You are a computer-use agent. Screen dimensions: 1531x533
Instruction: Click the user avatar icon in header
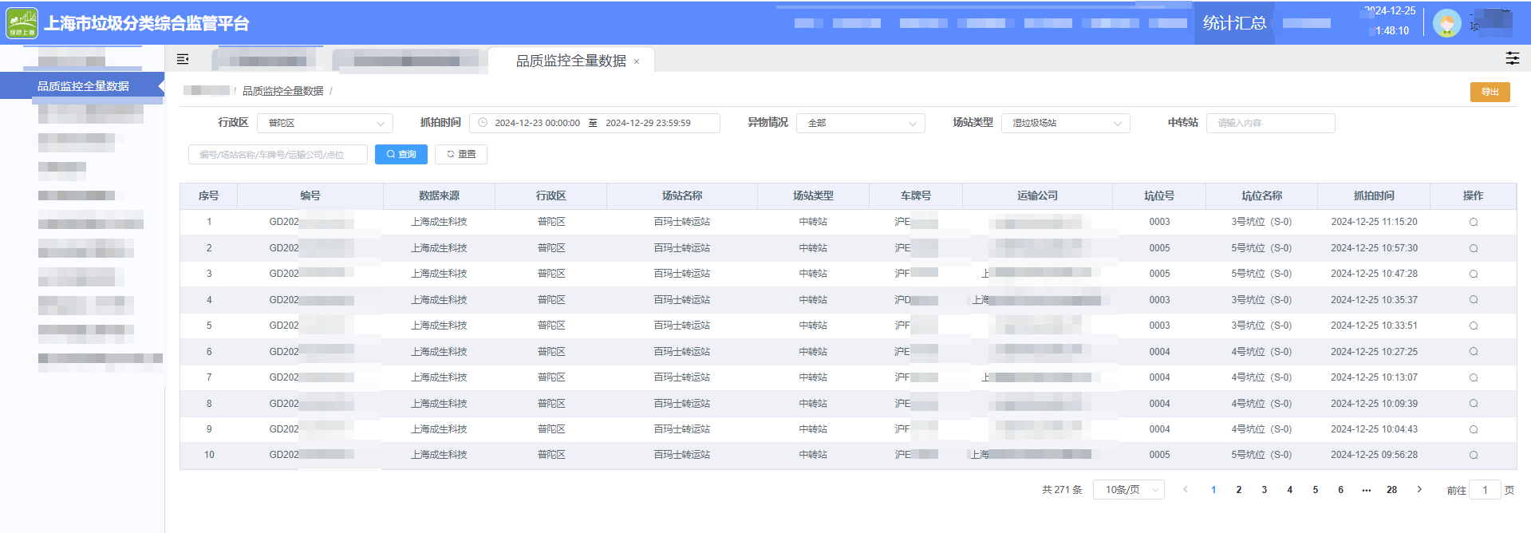pyautogui.click(x=1446, y=23)
